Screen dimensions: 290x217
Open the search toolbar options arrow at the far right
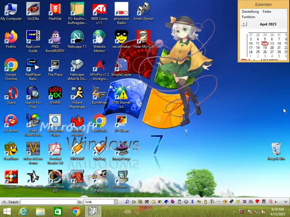[x=285, y=202]
